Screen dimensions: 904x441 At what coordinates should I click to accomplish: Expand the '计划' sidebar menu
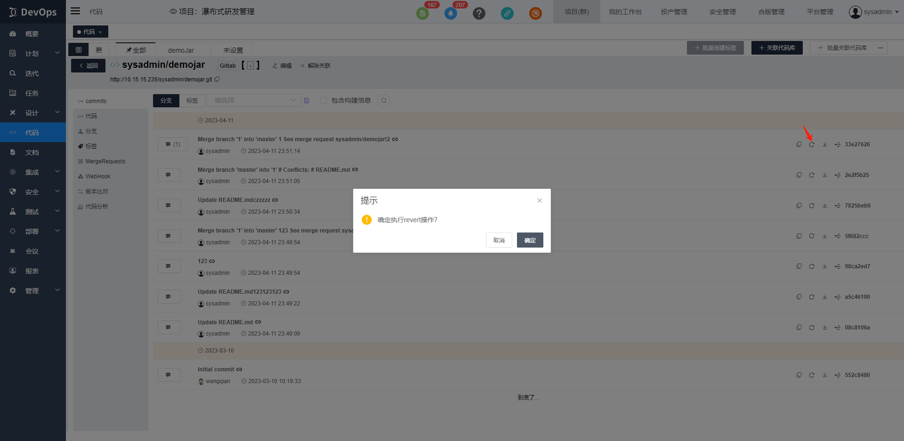[x=33, y=54]
